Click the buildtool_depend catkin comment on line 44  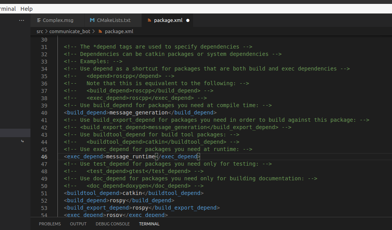point(151,142)
